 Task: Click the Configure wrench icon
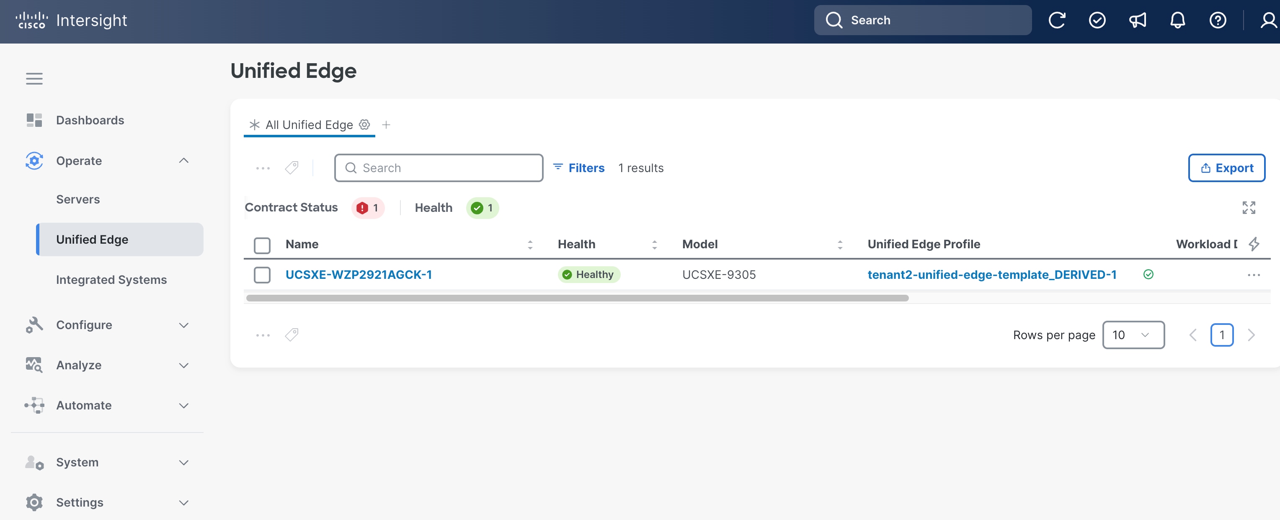tap(34, 325)
